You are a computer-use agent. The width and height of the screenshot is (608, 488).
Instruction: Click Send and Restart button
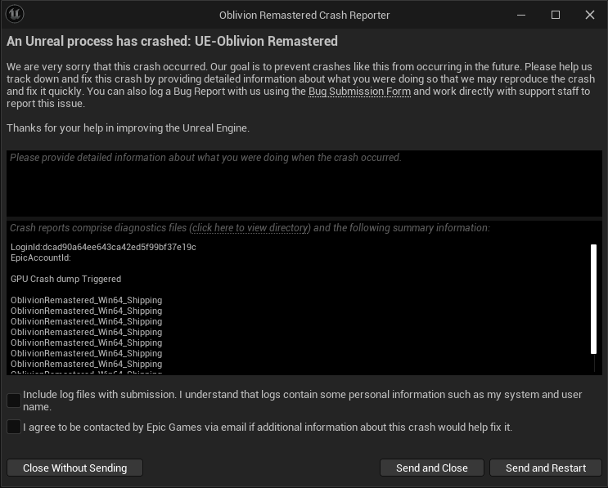546,468
